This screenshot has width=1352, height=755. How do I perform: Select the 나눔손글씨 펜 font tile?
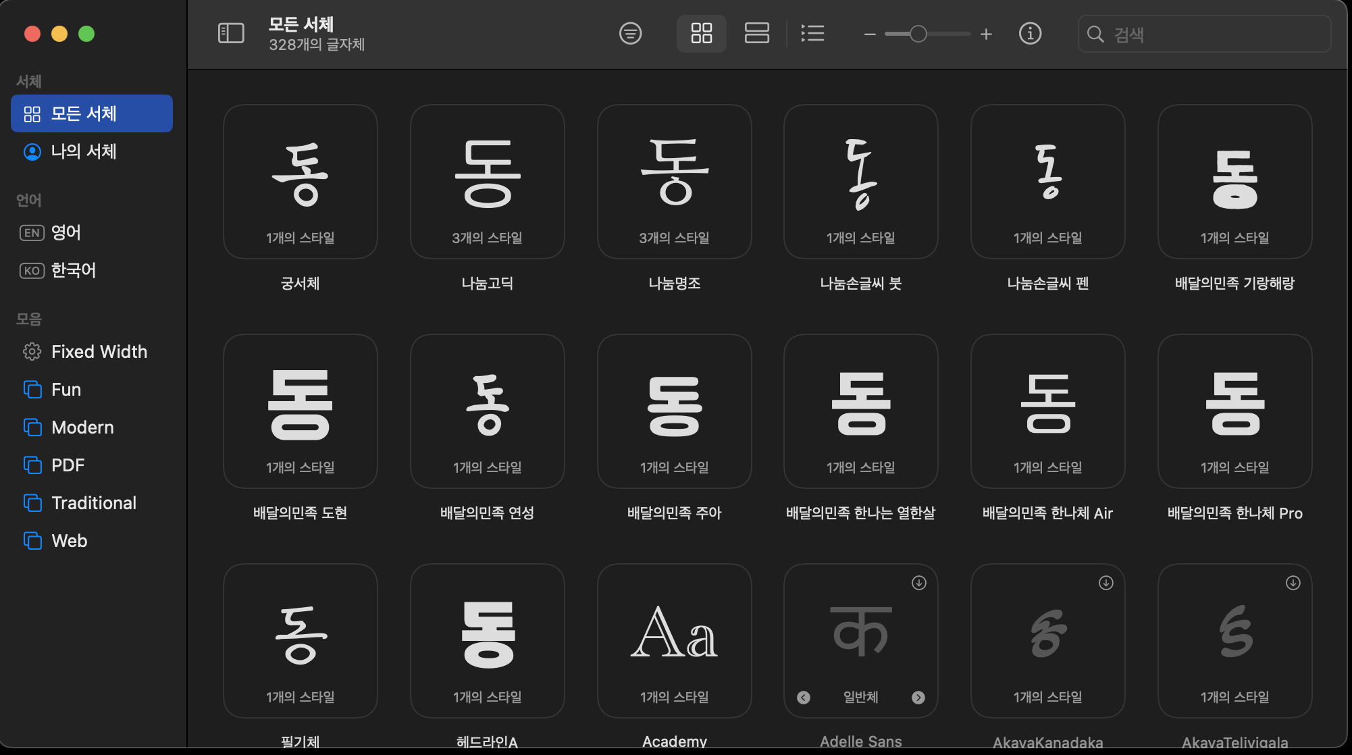point(1048,182)
